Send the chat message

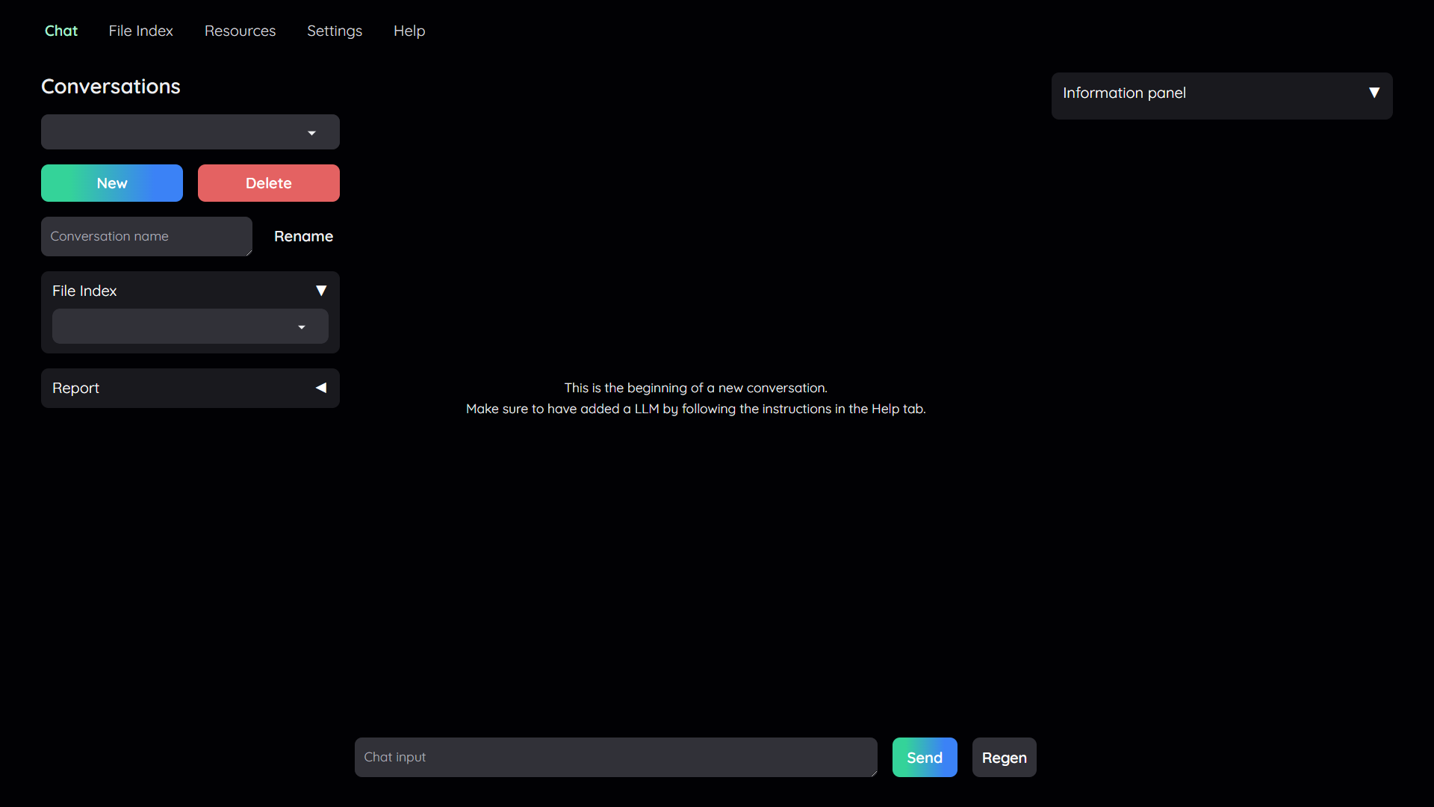(924, 757)
